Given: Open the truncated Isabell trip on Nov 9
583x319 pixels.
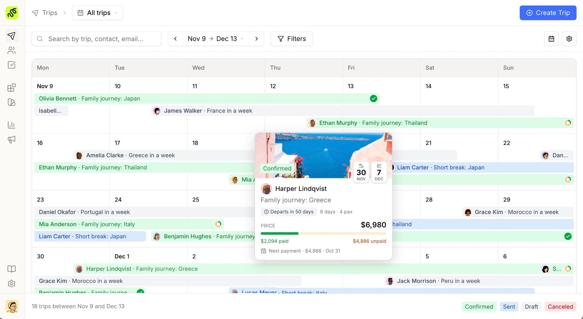Looking at the screenshot, I should click(51, 111).
